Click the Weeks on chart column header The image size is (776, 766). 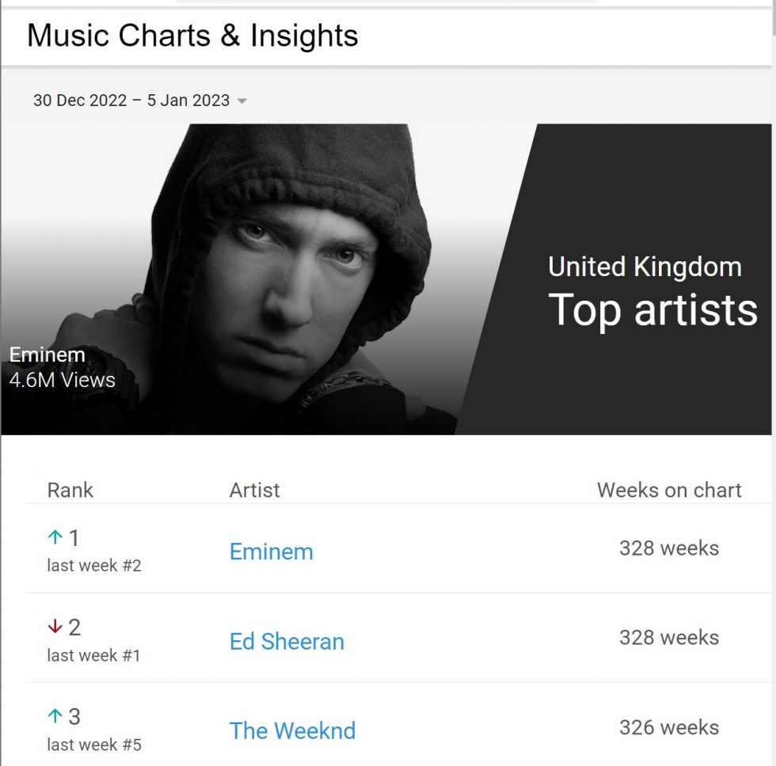click(669, 490)
